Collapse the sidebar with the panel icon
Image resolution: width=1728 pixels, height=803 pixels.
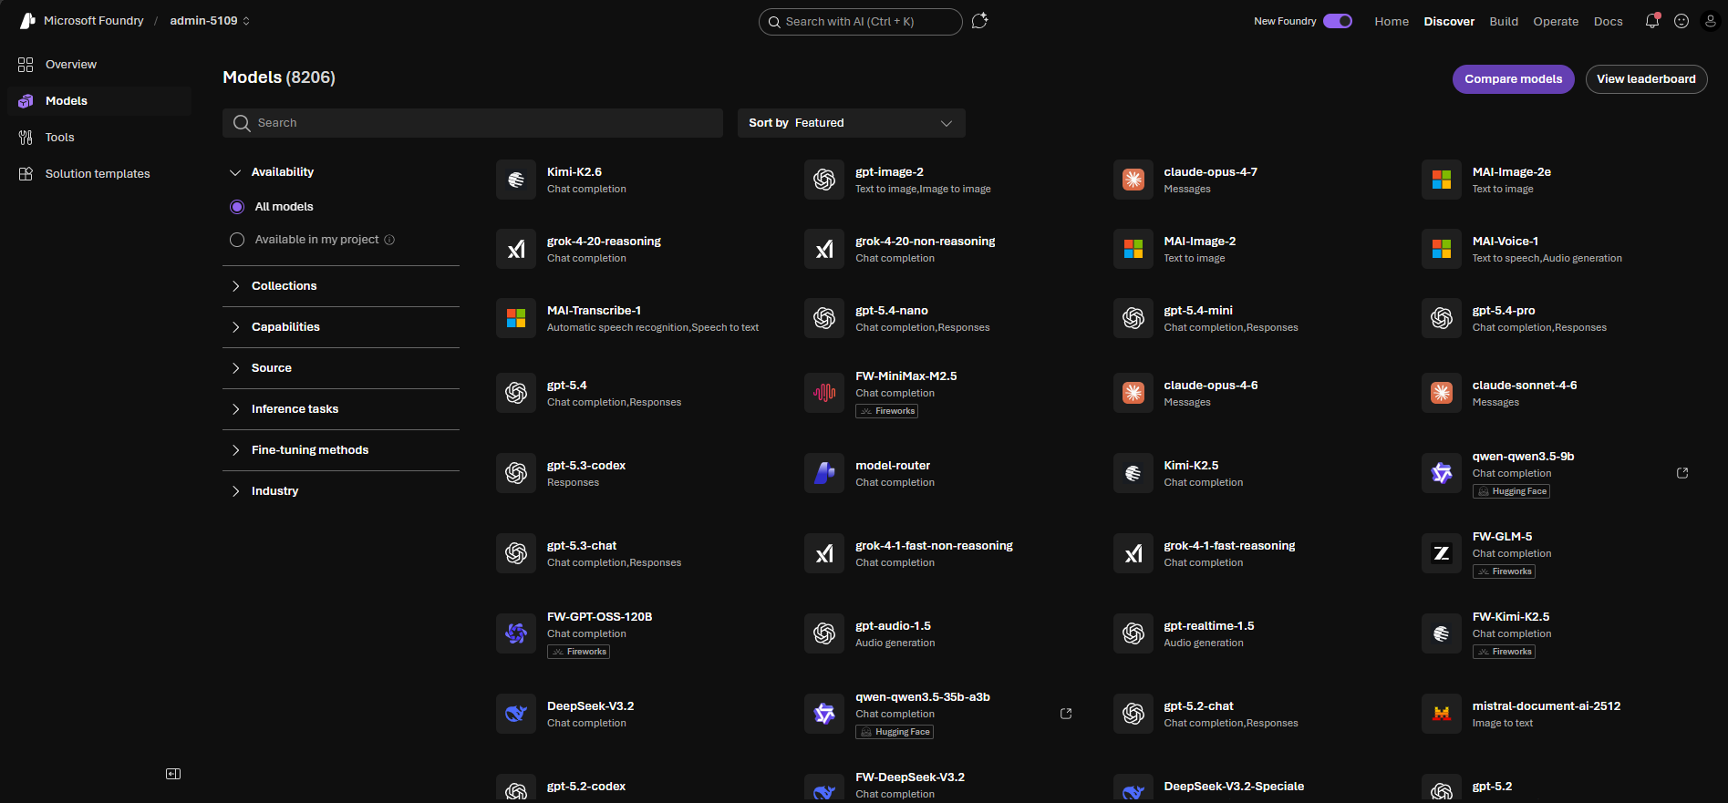pyautogui.click(x=173, y=774)
